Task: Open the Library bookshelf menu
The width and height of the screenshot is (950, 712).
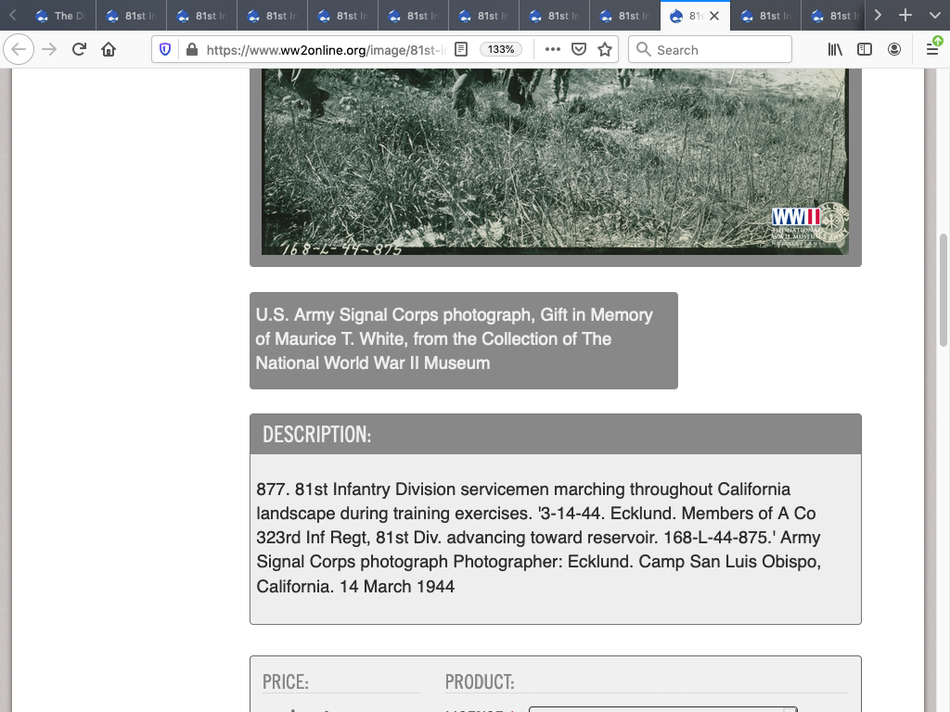Action: point(835,49)
